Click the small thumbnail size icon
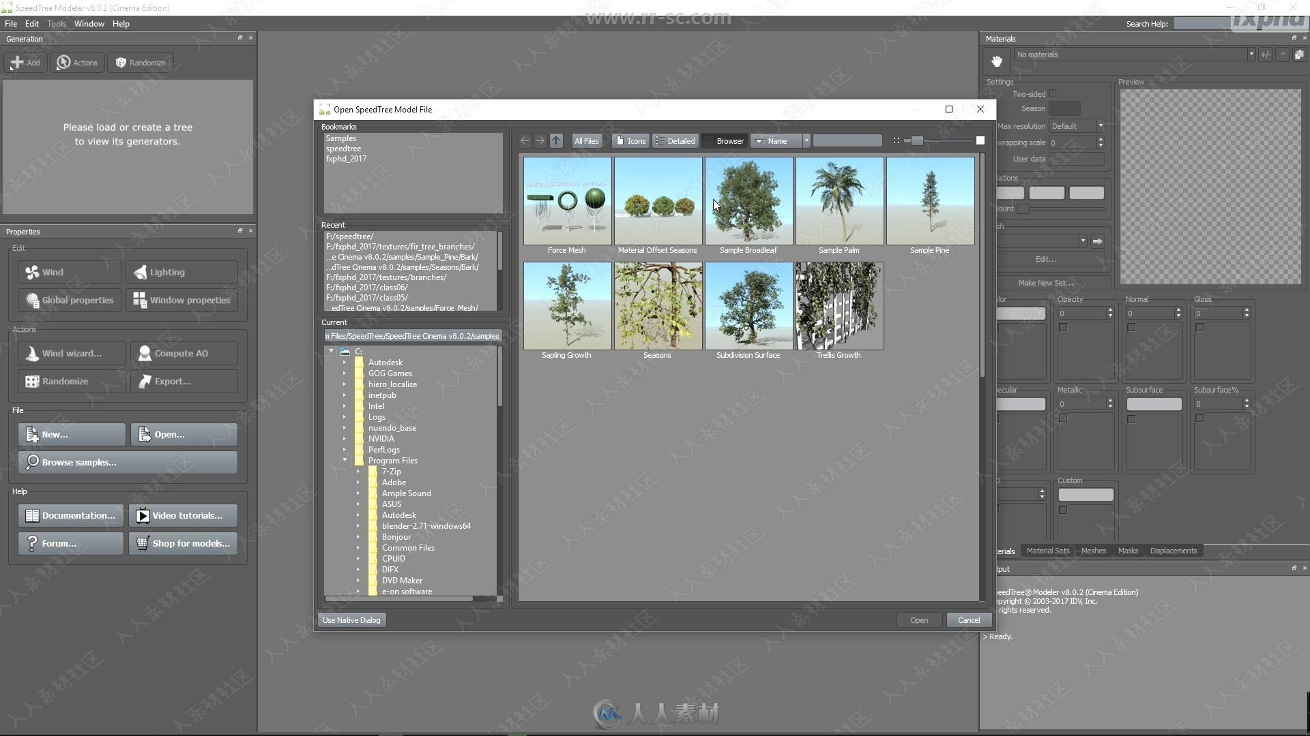 [897, 140]
